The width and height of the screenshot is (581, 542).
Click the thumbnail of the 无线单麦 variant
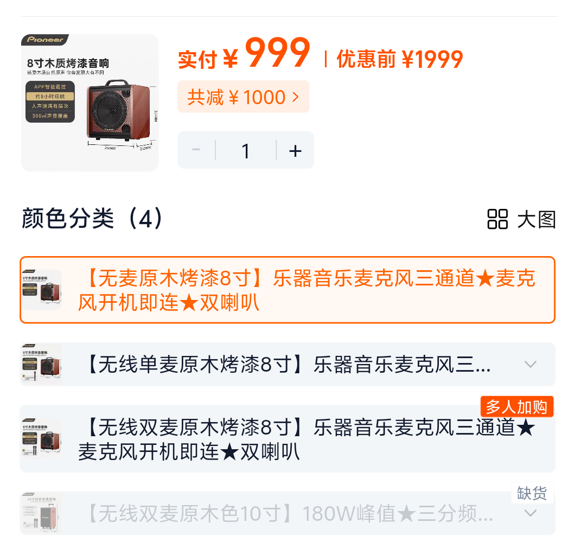[41, 364]
